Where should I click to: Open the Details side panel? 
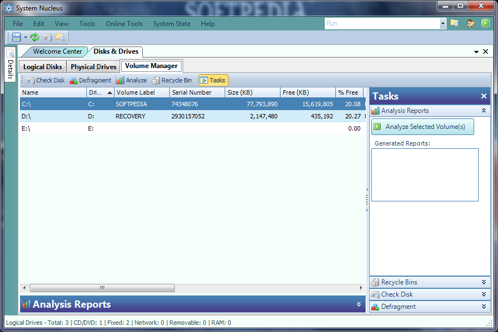tap(10, 65)
